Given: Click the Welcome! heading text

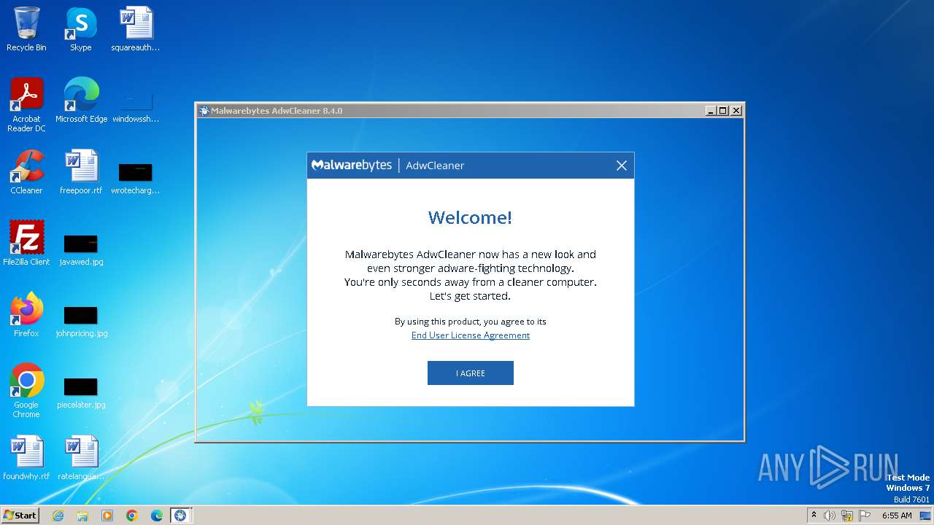Looking at the screenshot, I should [x=470, y=217].
